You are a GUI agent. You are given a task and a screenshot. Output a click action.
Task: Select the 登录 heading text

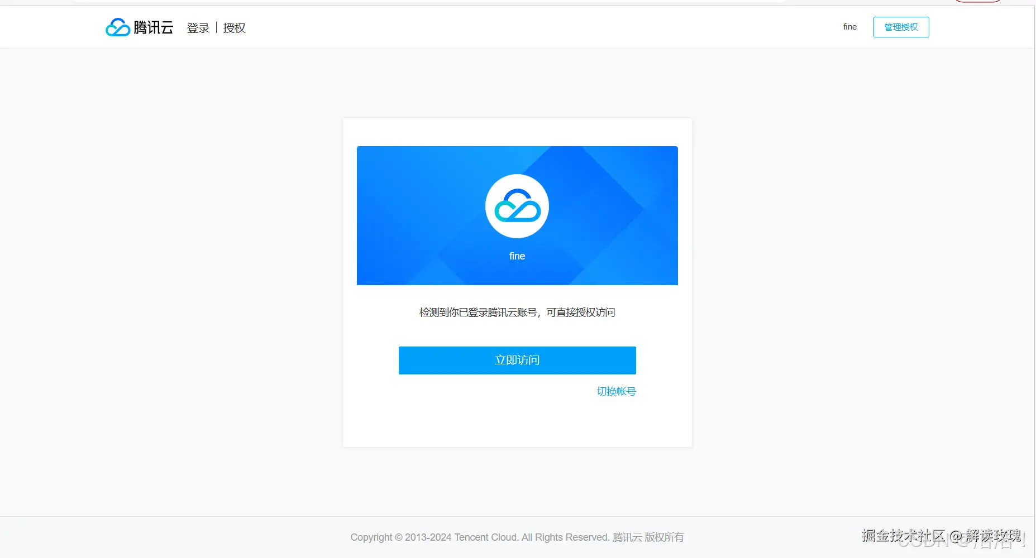pos(198,28)
